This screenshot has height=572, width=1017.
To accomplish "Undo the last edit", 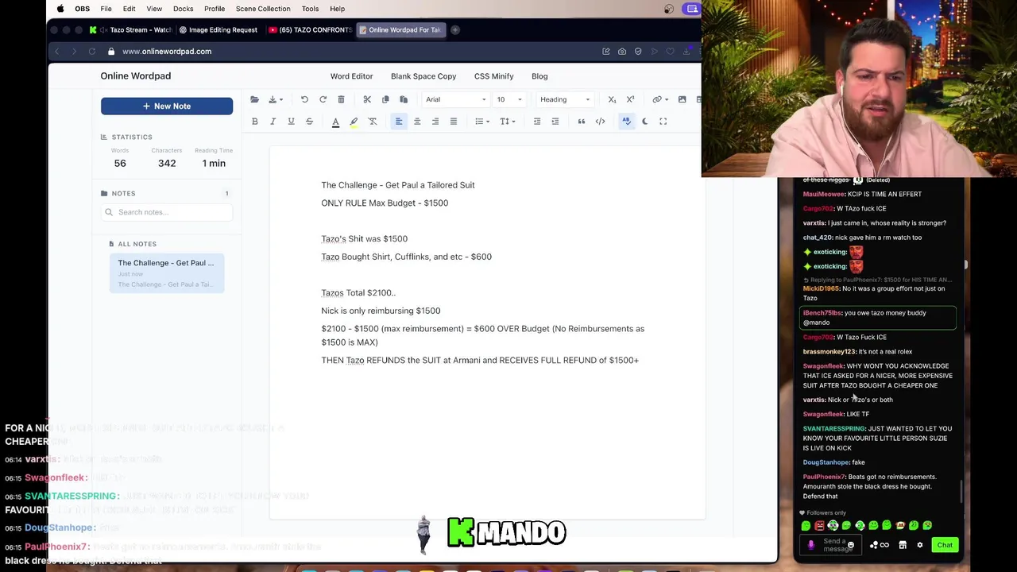I will 304,99.
